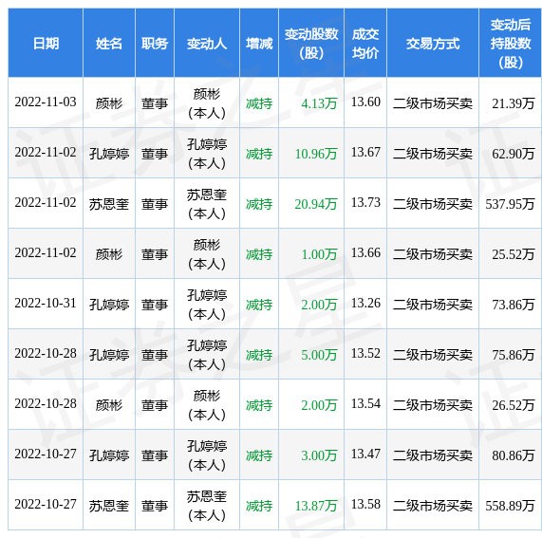Select the share change value 20.94万

pyautogui.click(x=316, y=204)
